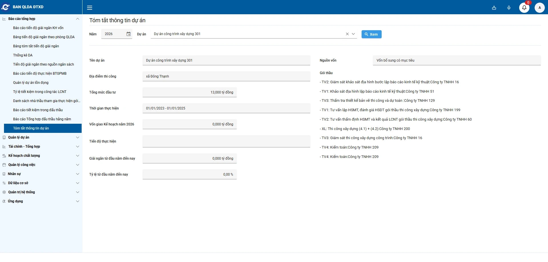548x262 pixels.
Task: Select Quản lý dự án tồn đọng
Action: pyautogui.click(x=31, y=83)
